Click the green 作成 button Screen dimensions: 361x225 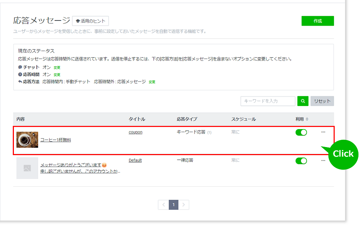pos(317,21)
